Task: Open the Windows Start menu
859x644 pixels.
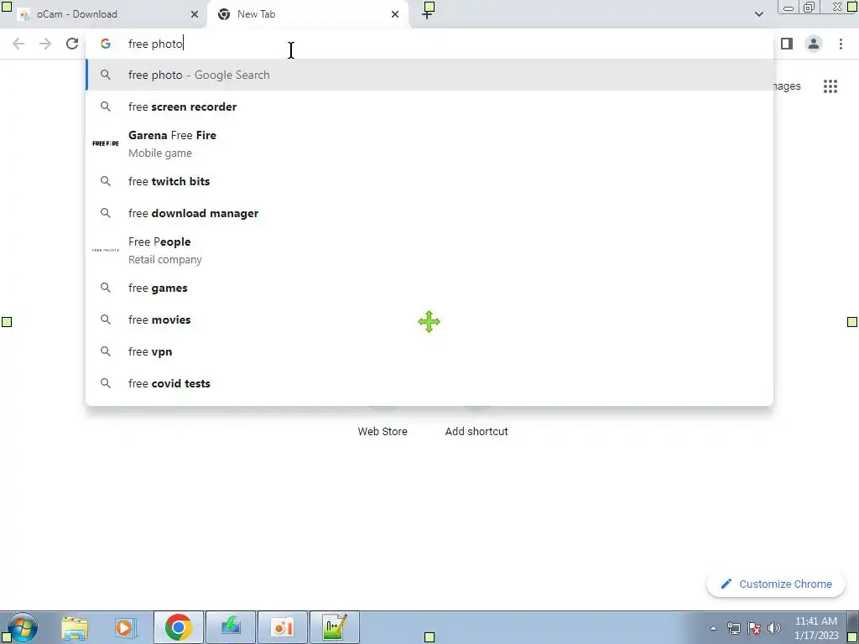Action: [x=22, y=627]
